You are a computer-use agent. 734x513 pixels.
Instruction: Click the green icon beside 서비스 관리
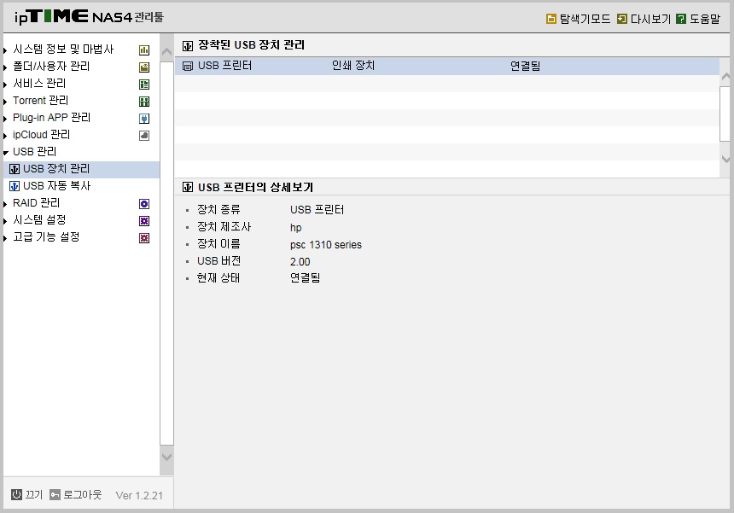pyautogui.click(x=144, y=85)
